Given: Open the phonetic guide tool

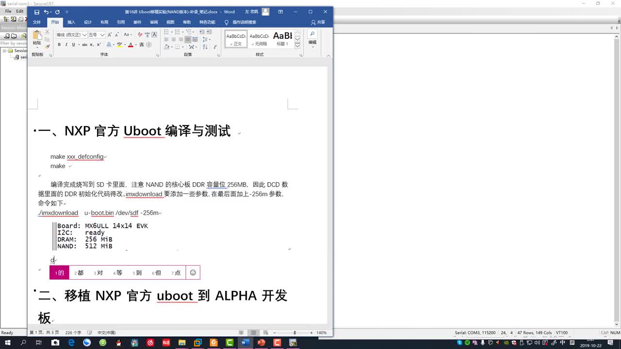Looking at the screenshot, I should click(x=147, y=34).
